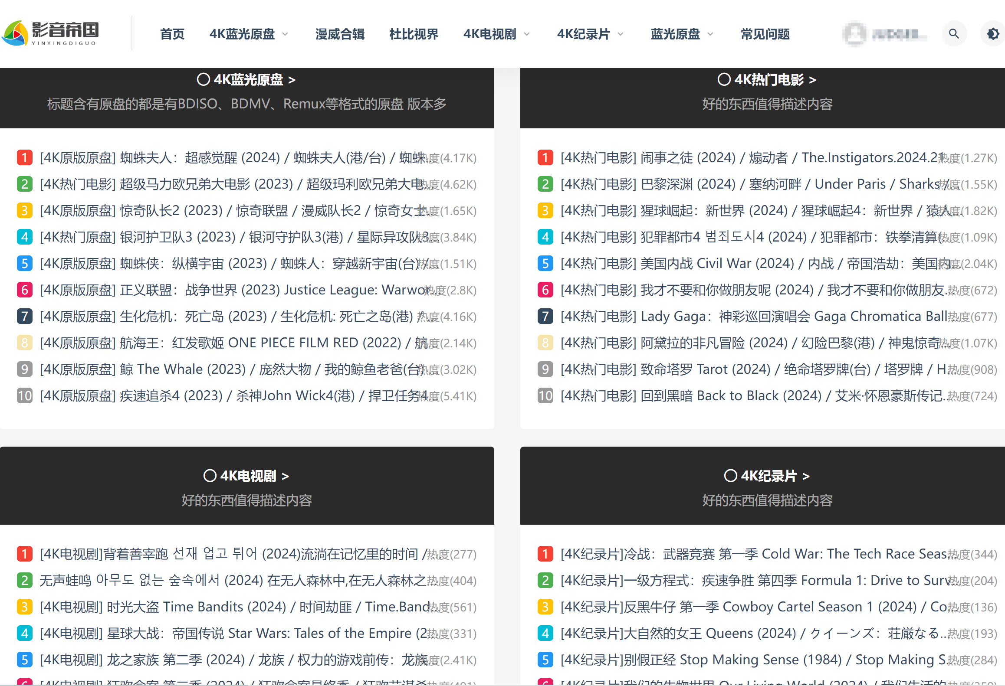
Task: Toggle the dark mode icon
Action: click(993, 34)
